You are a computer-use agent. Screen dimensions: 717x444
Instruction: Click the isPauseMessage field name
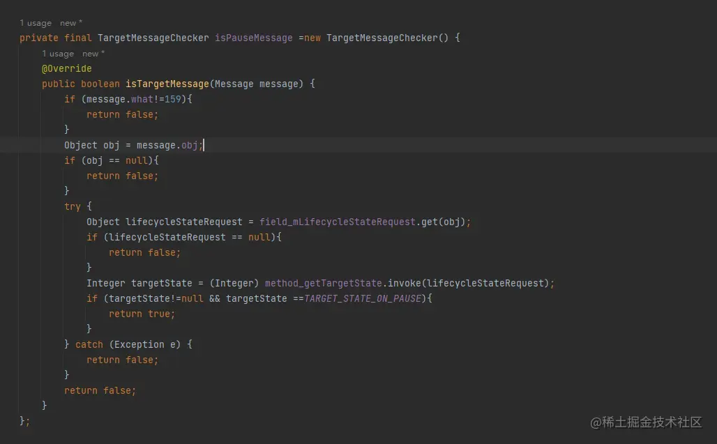point(254,38)
